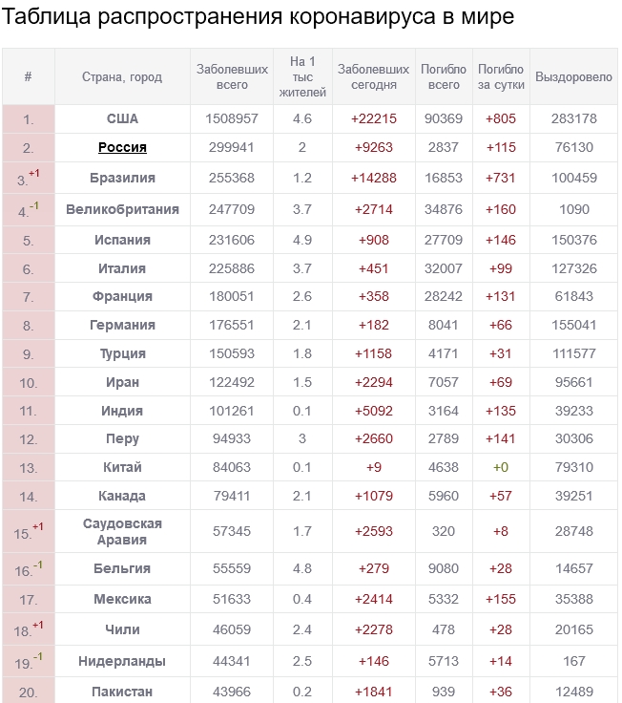Viewport: 622px width, 703px height.
Task: Click the Саудовская Аравия country cell
Action: [122, 532]
